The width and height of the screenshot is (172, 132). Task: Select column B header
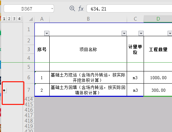(x=88, y=19)
